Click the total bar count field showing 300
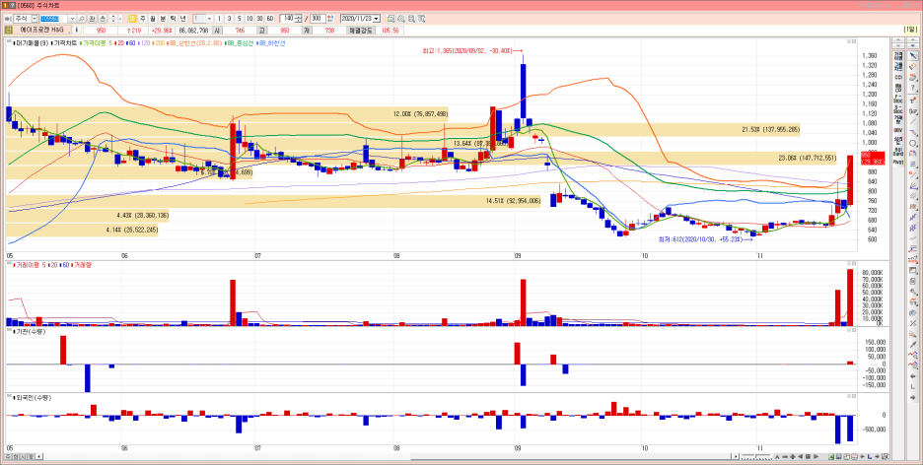923x465 pixels. click(318, 18)
